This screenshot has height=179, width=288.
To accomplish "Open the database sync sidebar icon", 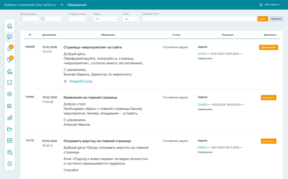I will [x=10, y=152].
